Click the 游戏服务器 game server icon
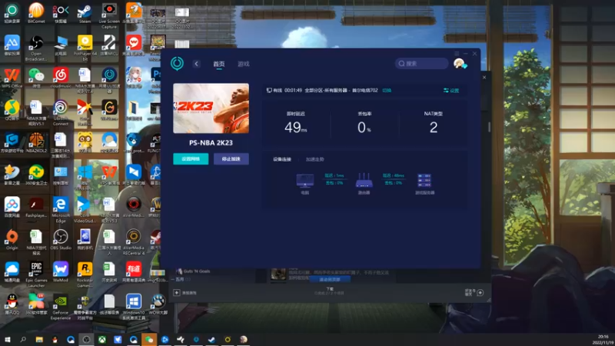Viewport: 615px width, 346px height. pos(424,181)
